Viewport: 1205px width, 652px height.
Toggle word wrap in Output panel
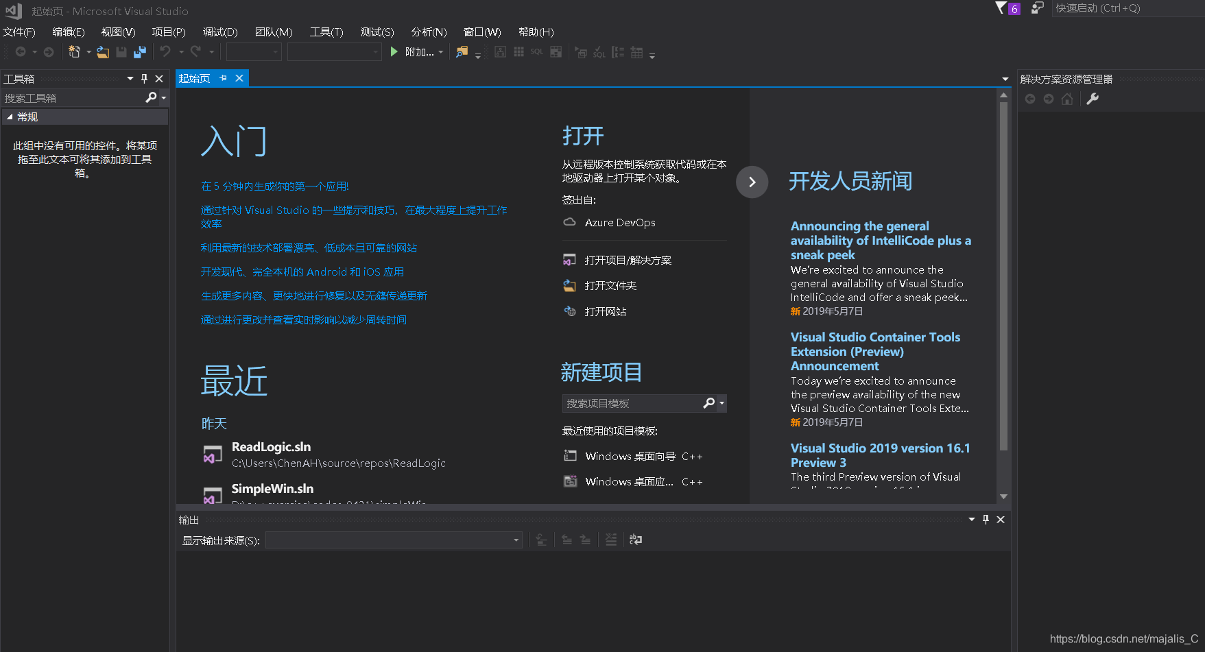click(636, 540)
